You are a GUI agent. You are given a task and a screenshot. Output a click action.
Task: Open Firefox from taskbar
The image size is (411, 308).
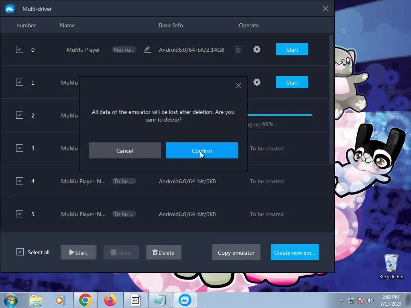[x=110, y=300]
